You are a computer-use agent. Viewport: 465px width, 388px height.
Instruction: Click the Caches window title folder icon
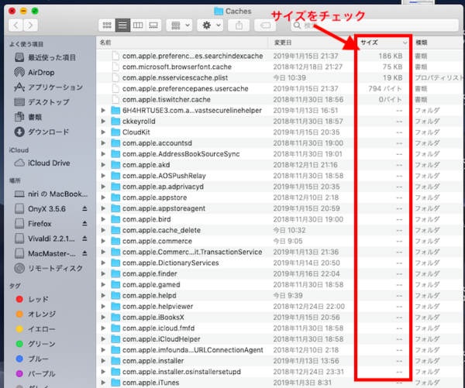coord(219,12)
